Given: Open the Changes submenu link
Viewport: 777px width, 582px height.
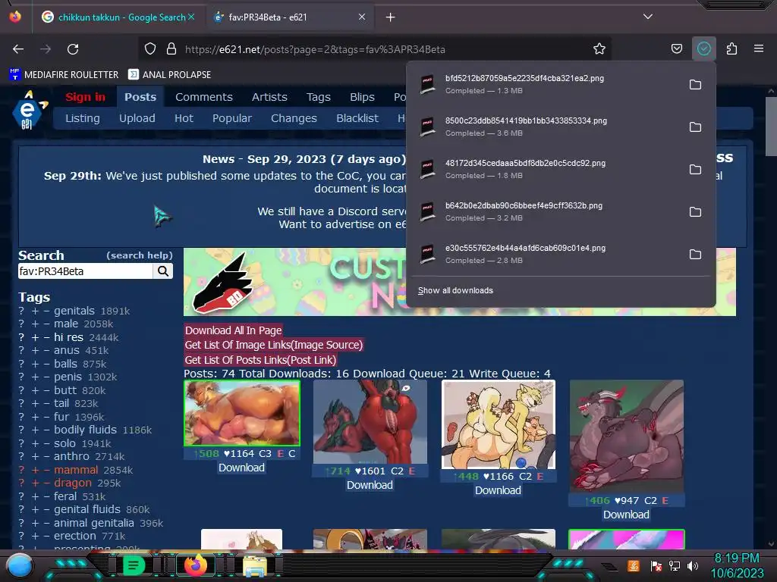Looking at the screenshot, I should [294, 118].
